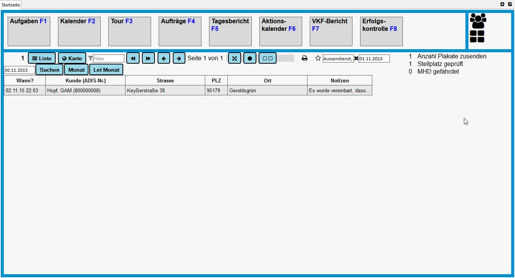Select the Startseite tab

pyautogui.click(x=11, y=5)
